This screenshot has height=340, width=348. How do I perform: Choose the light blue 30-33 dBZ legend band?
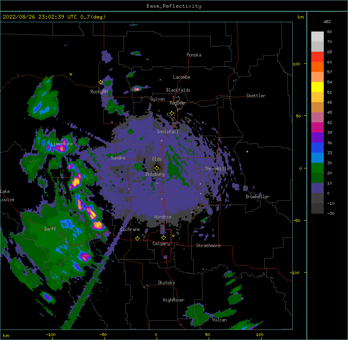click(x=317, y=158)
